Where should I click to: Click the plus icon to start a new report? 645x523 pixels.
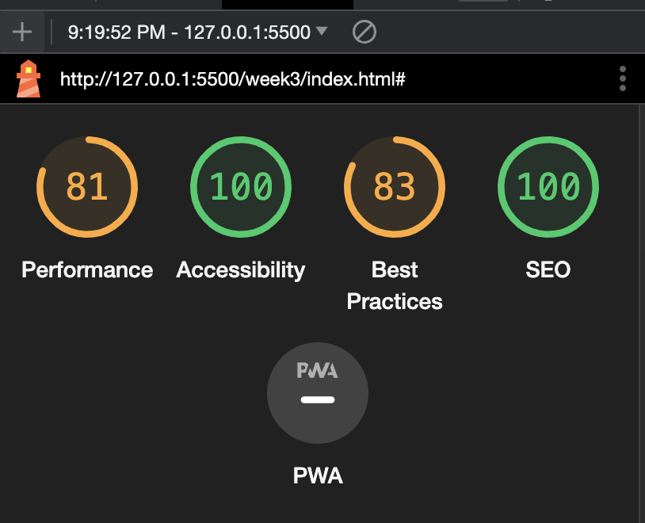coord(22,32)
